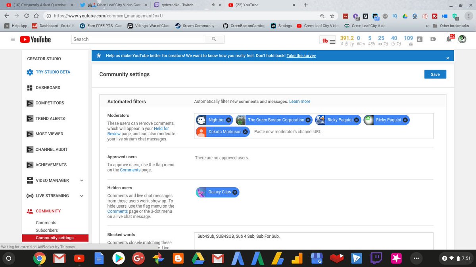Click the YouTube search field
Viewport: 476px width, 267px height.
click(138, 39)
